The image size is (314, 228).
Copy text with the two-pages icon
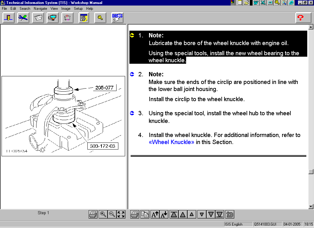[145, 215]
